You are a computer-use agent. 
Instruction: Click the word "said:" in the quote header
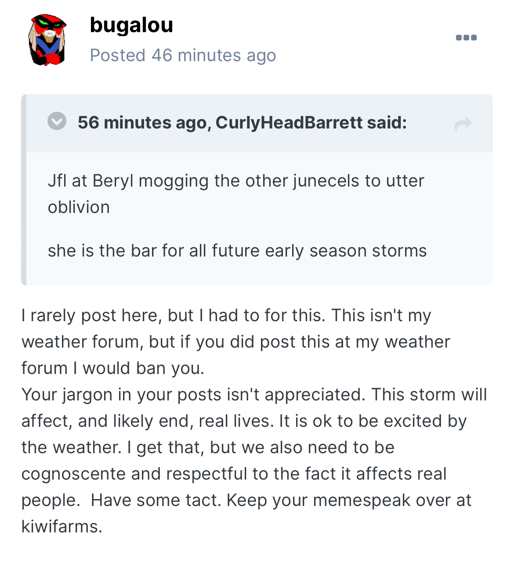[387, 122]
